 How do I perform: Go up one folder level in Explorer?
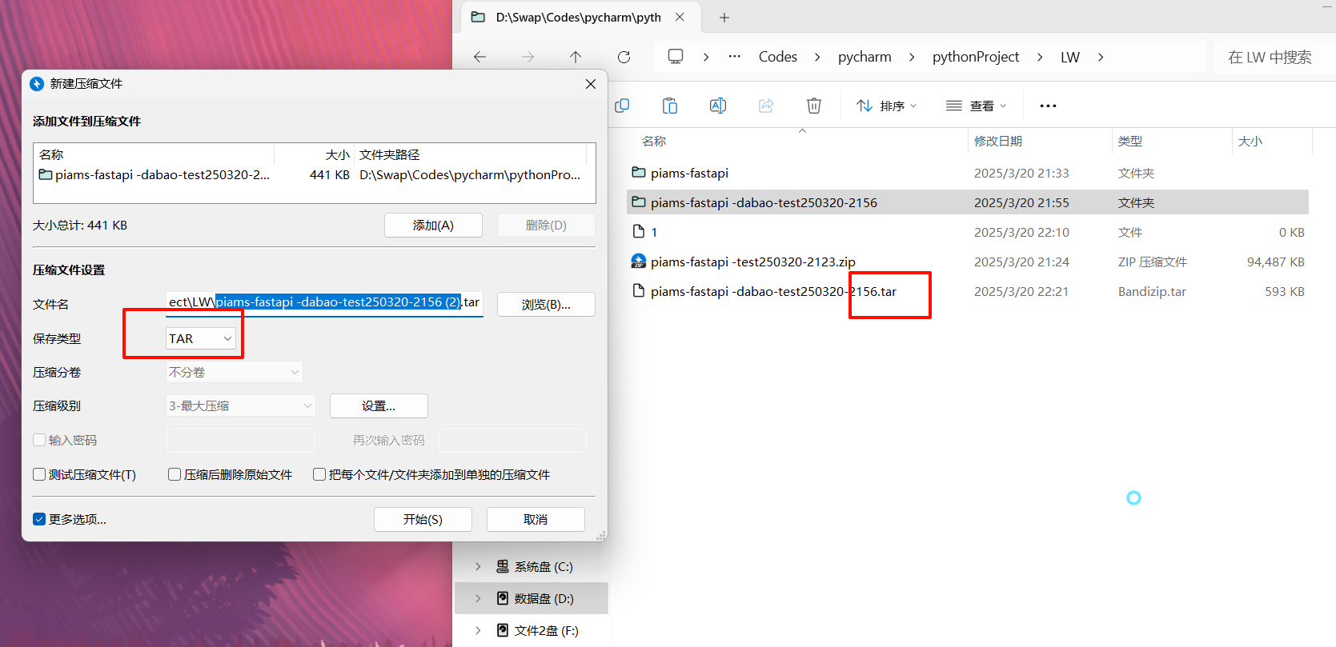[x=576, y=57]
